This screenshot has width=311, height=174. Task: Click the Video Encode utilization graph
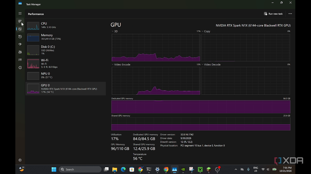tap(156, 81)
